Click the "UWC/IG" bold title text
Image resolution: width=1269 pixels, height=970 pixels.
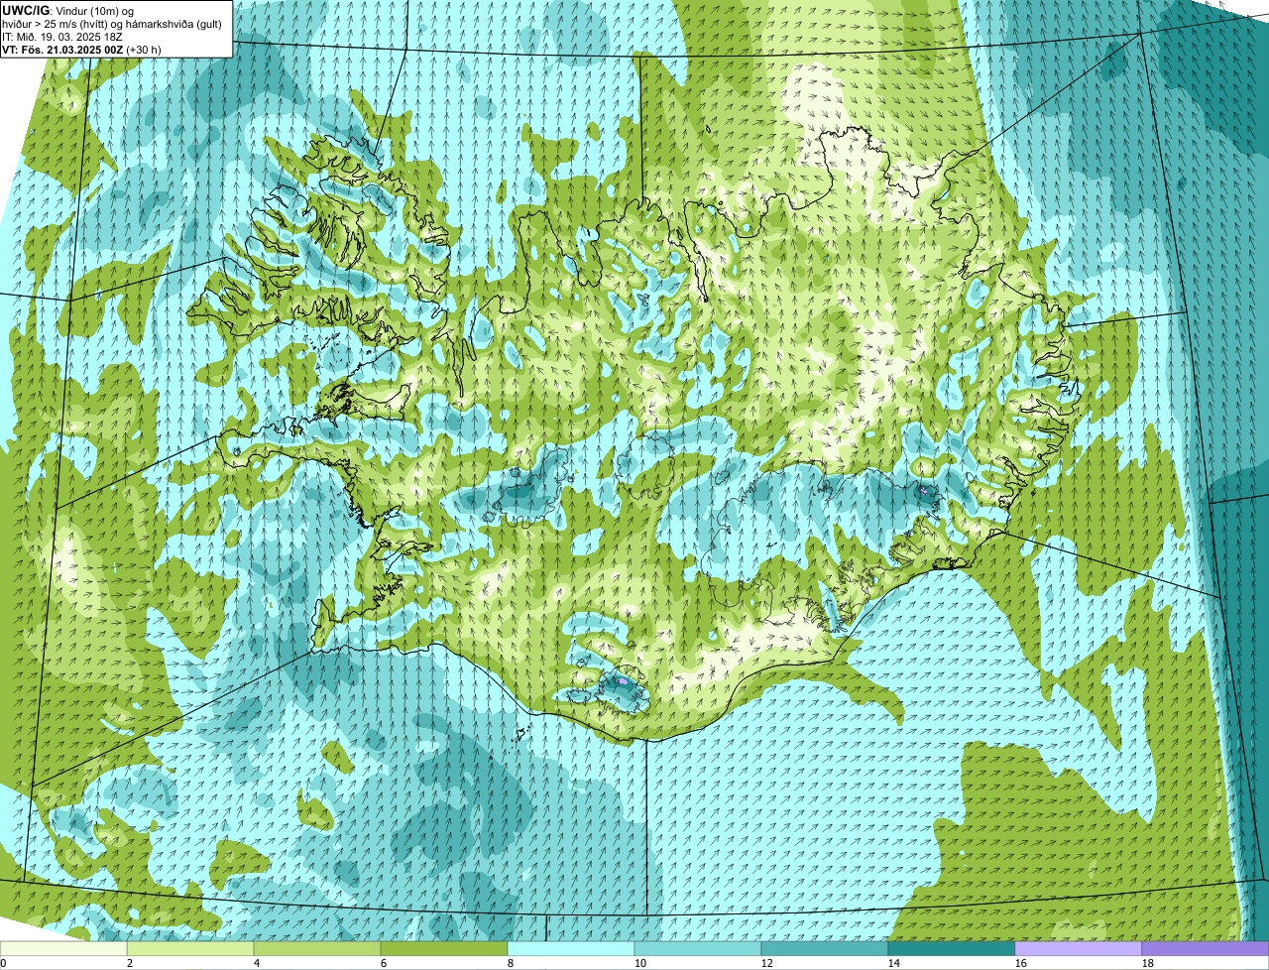click(x=24, y=10)
